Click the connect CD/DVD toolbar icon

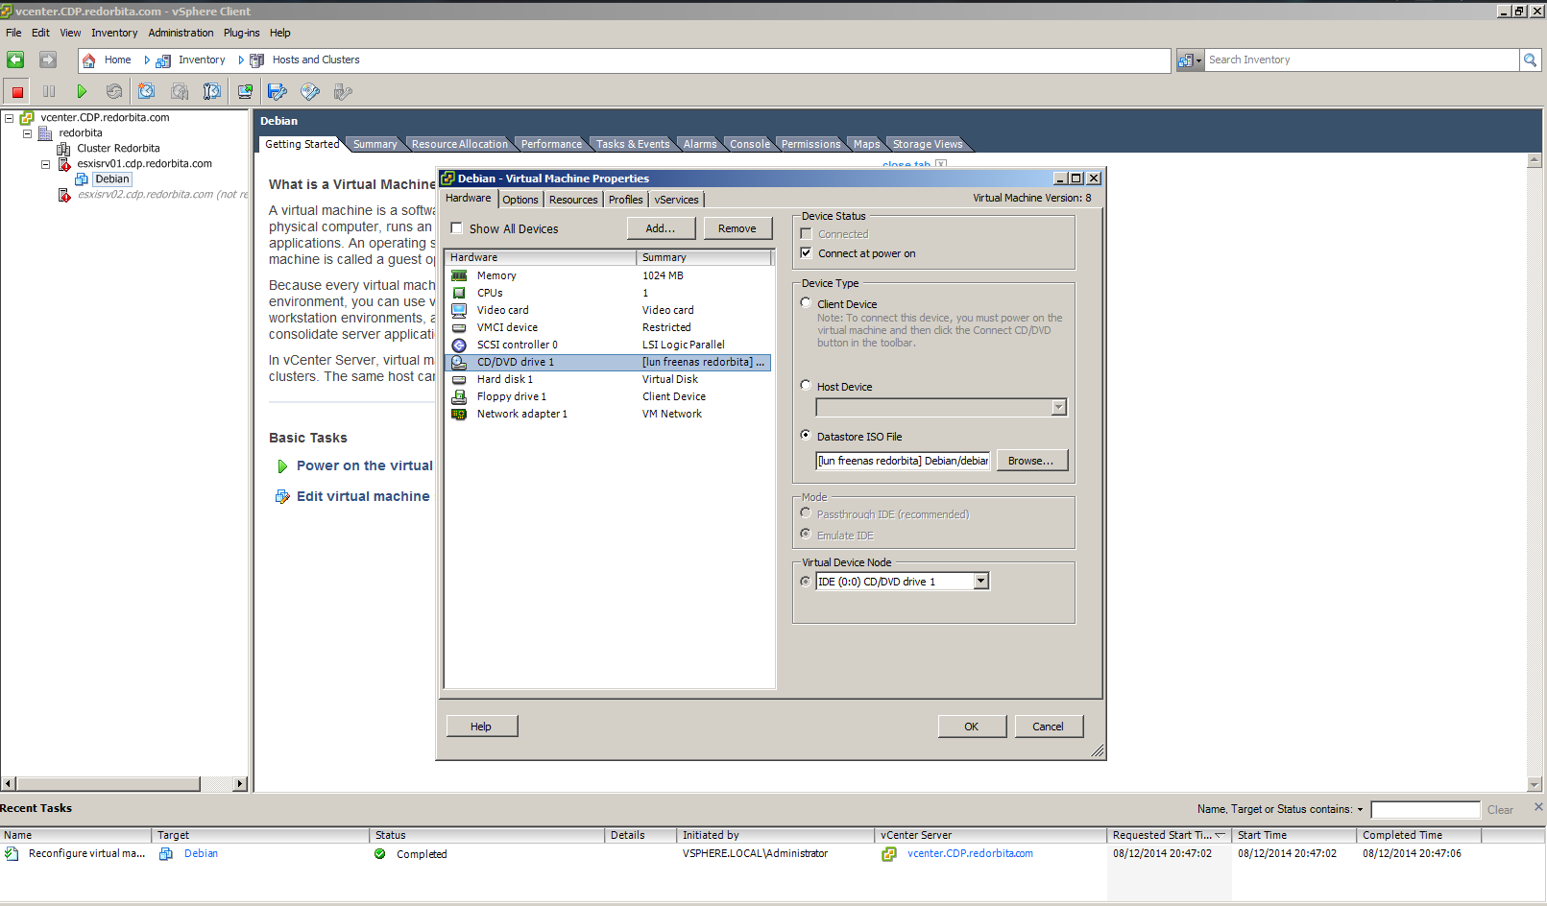(309, 91)
